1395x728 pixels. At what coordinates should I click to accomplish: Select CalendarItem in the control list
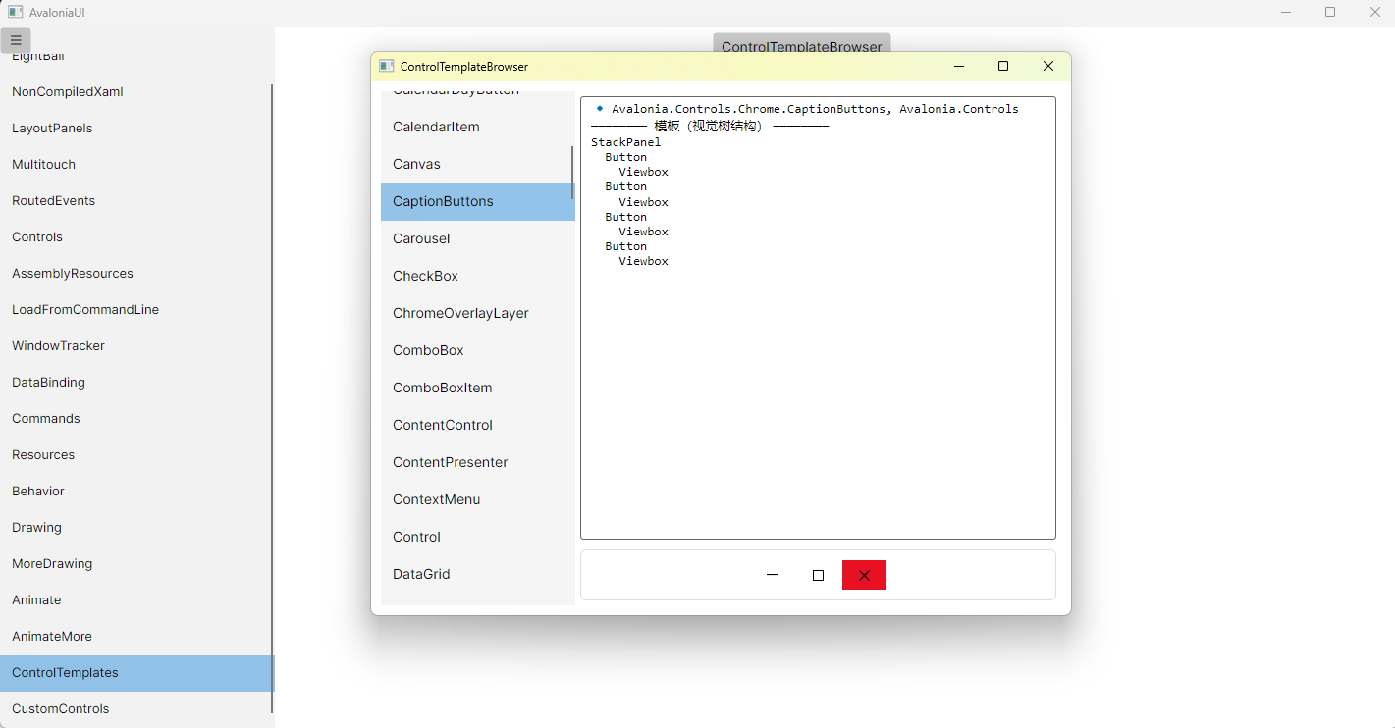[x=477, y=128]
